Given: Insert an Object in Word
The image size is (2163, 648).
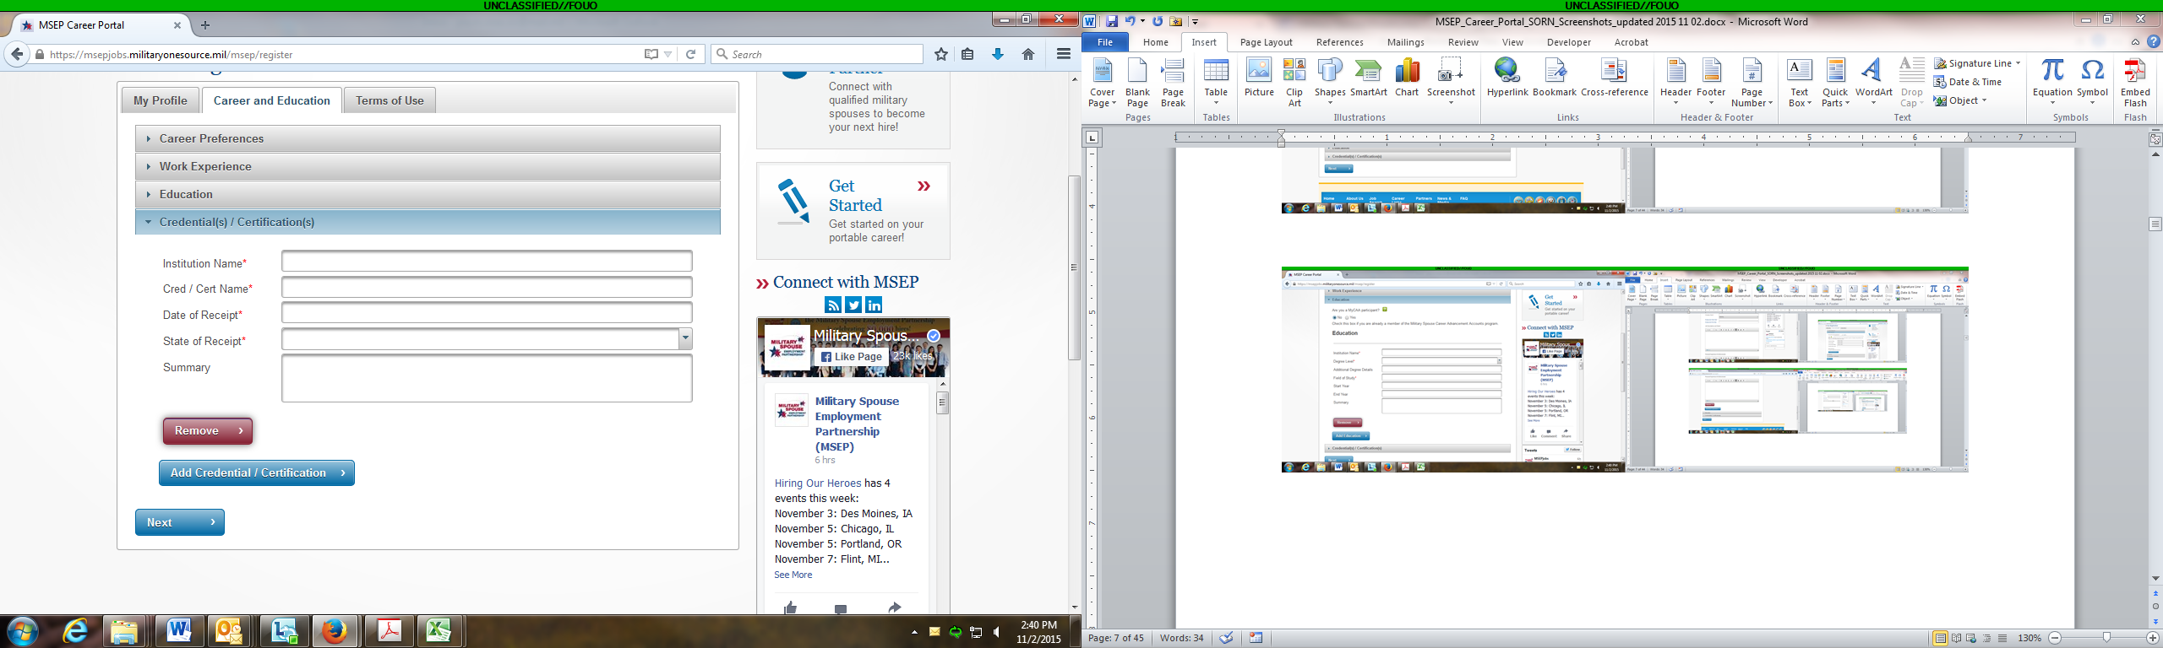Looking at the screenshot, I should [x=1960, y=100].
